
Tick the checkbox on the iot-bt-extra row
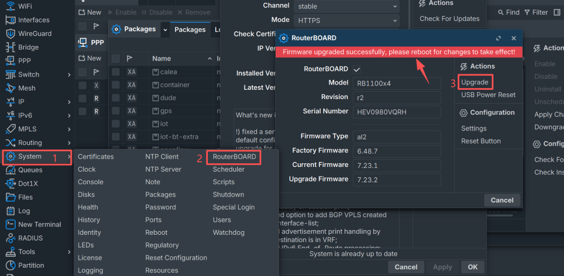pyautogui.click(x=115, y=137)
